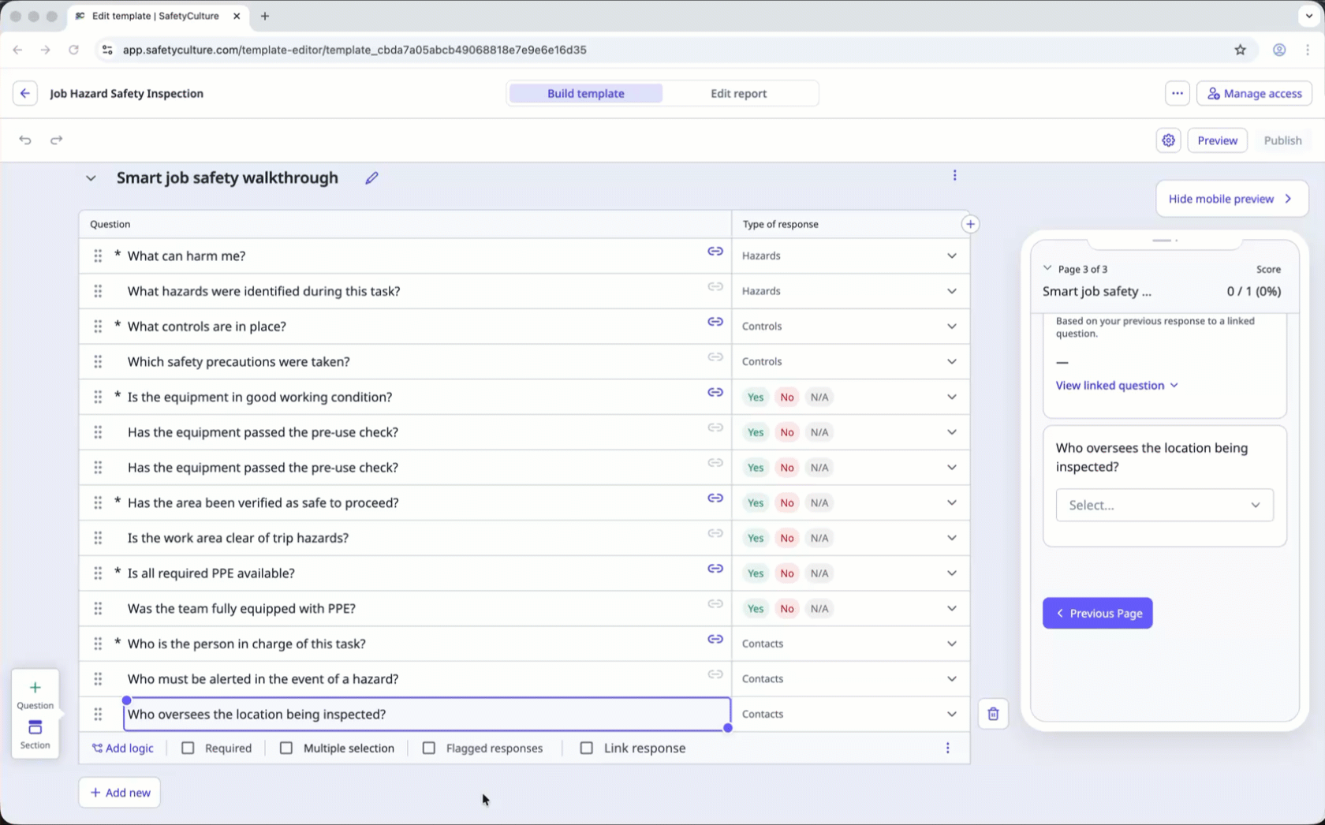Click the Manage access button
The width and height of the screenshot is (1325, 825).
[x=1254, y=93]
